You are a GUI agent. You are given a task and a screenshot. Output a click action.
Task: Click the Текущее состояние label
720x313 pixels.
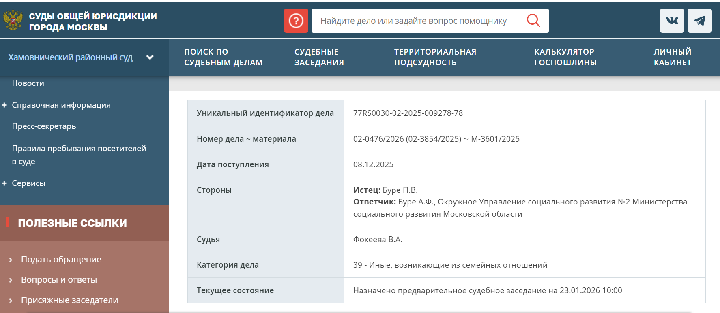point(235,290)
